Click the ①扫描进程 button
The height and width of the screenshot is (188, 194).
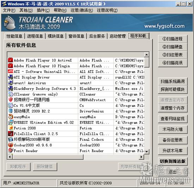(172, 39)
